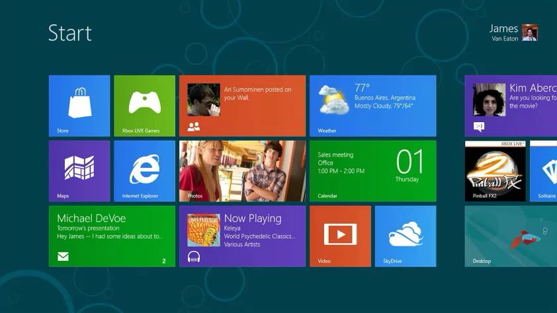
Task: Click the '1:00 PM - 2:00 PM' meeting time
Action: (341, 171)
